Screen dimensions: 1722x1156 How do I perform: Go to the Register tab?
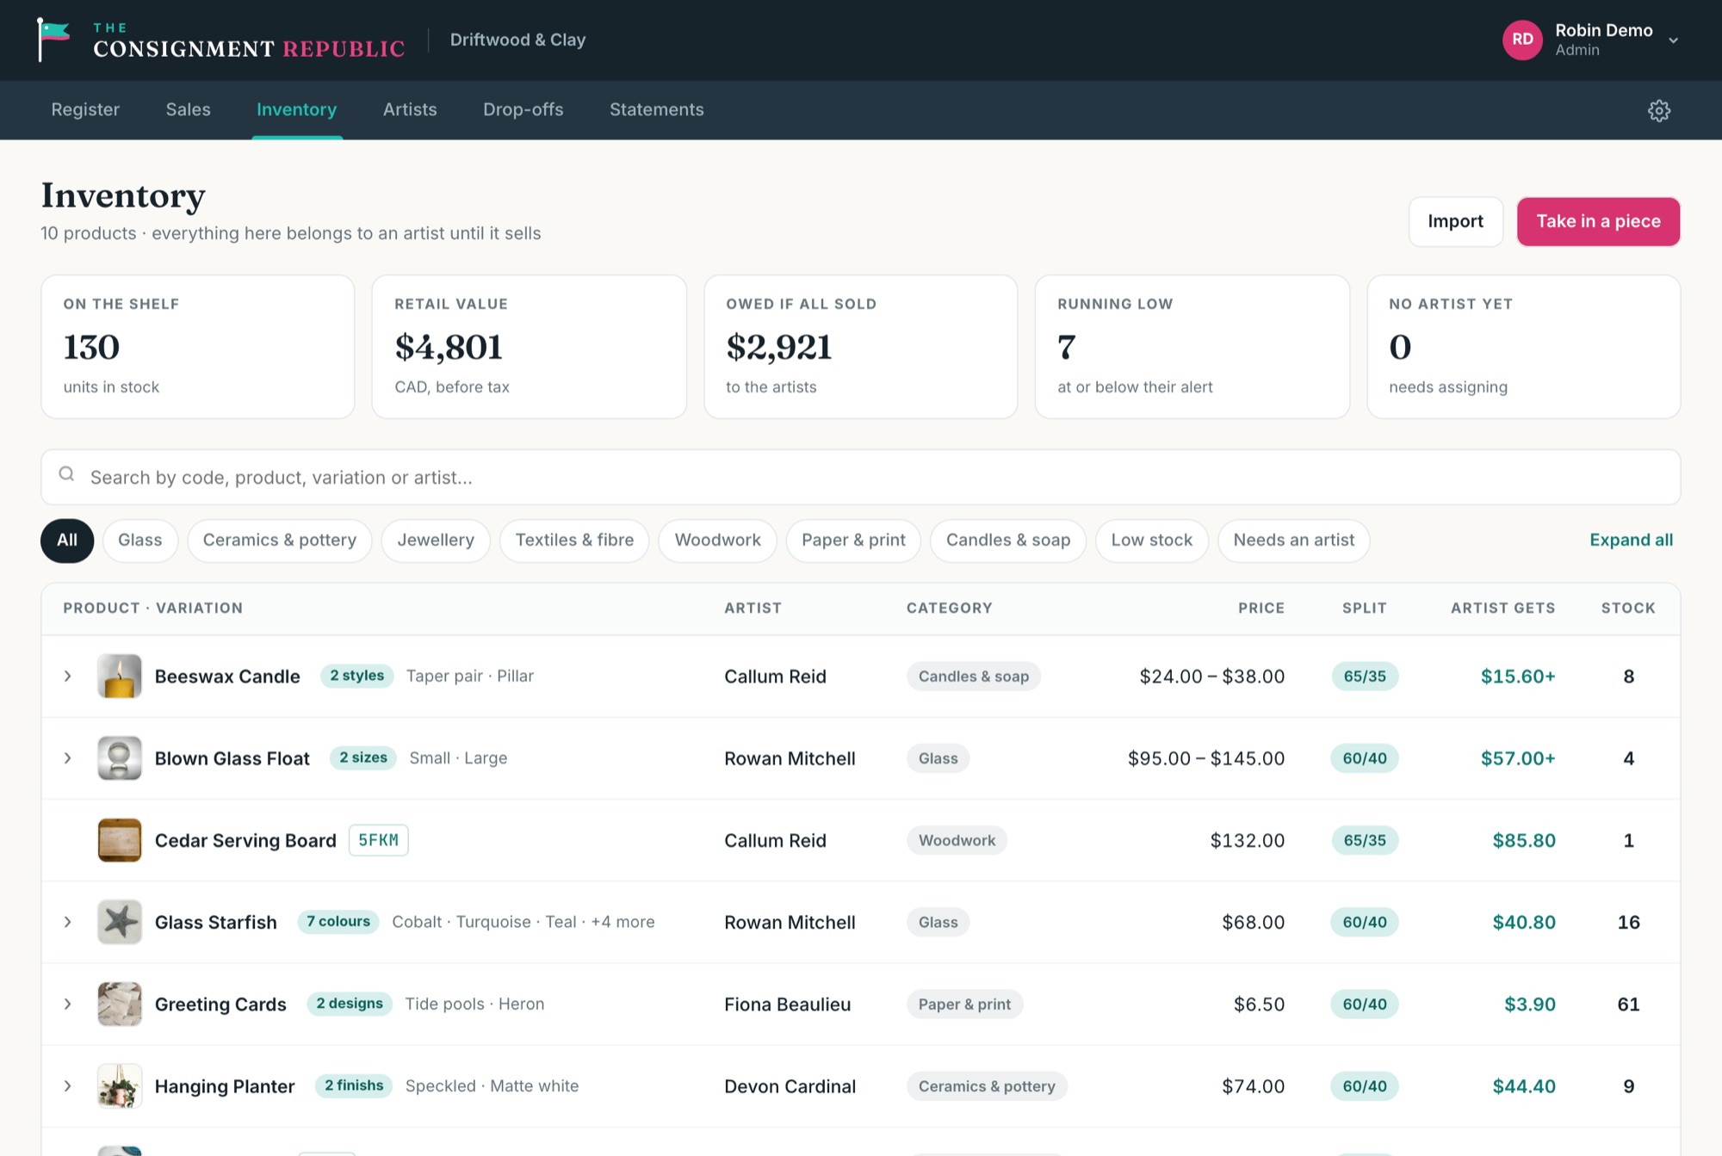tap(85, 109)
